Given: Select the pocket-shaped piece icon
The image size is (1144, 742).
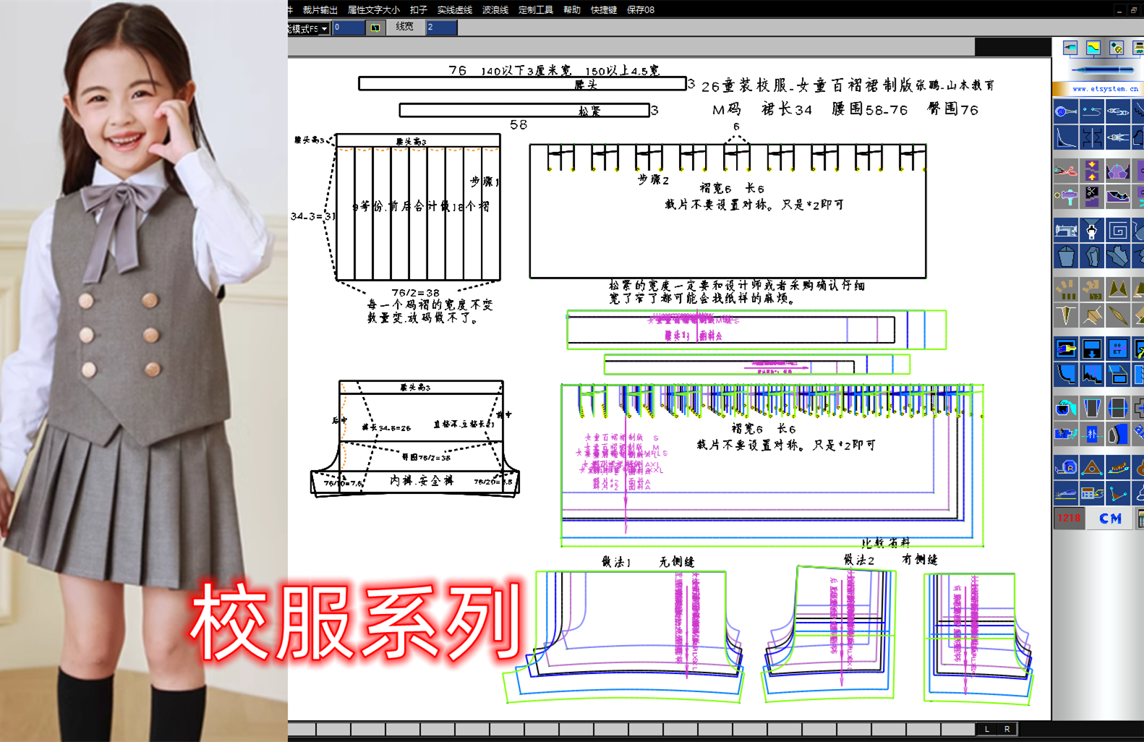Looking at the screenshot, I should 1066,256.
